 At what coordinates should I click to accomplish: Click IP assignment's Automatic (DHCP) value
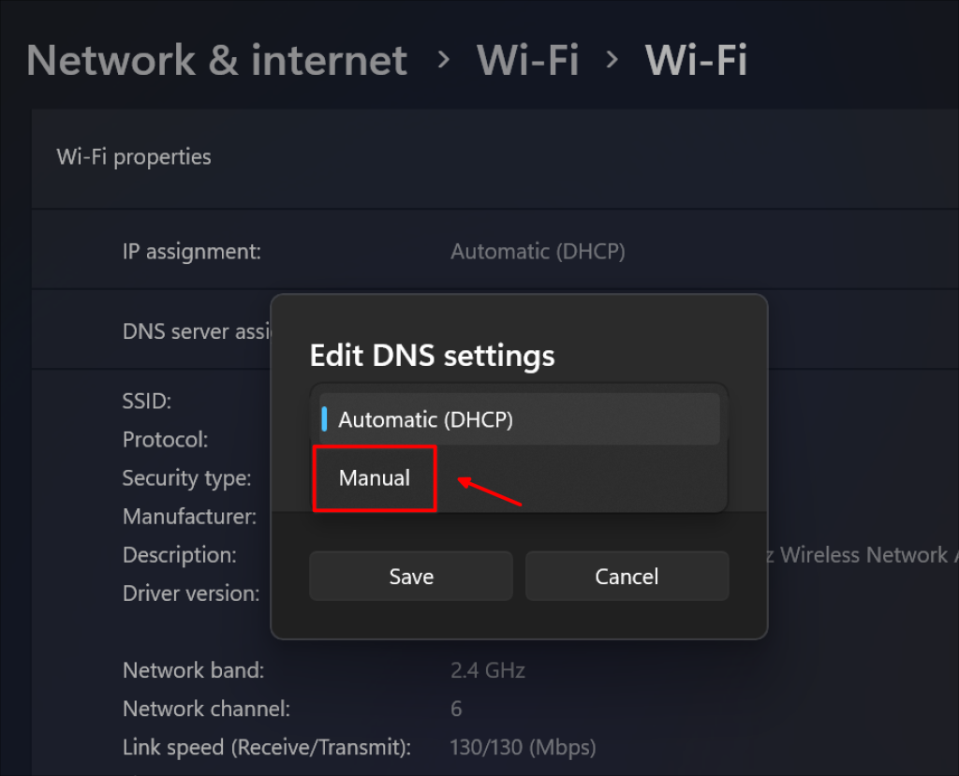pyautogui.click(x=538, y=251)
